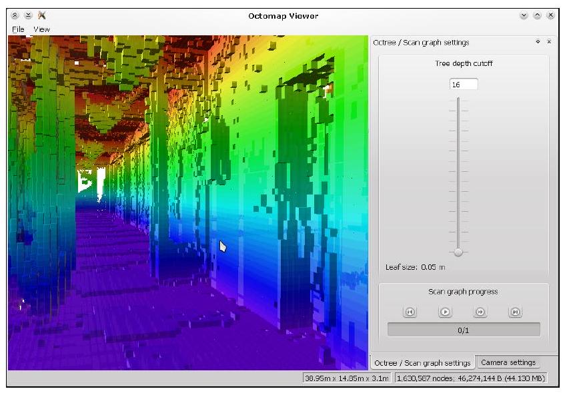Open the File menu

18,29
